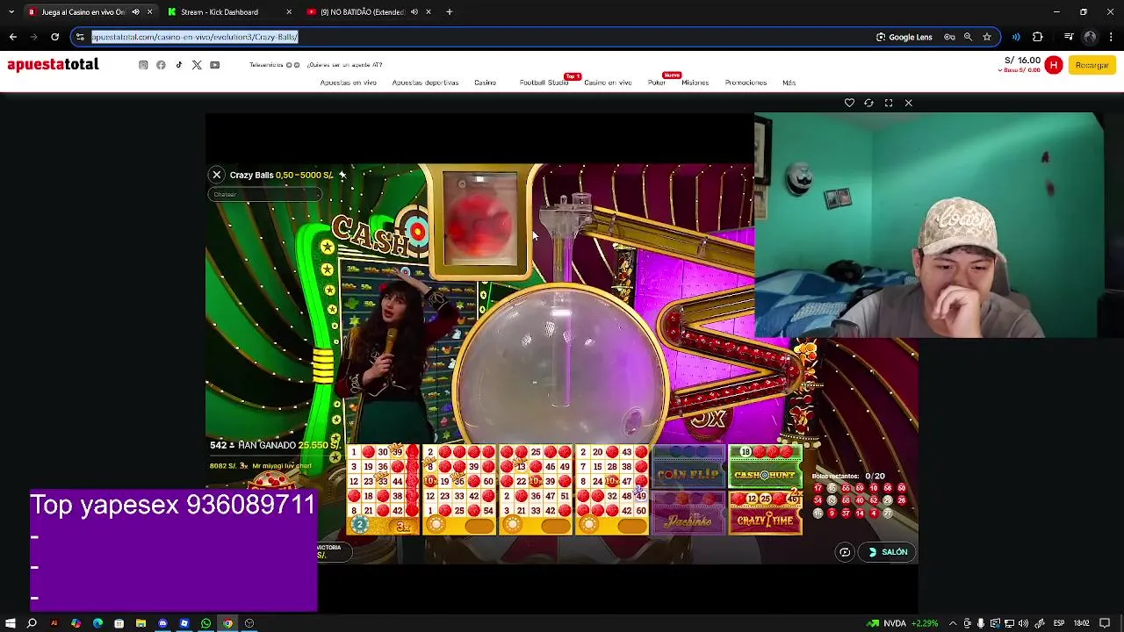
Task: Open the blue sound waves extension icon
Action: coord(1016,37)
